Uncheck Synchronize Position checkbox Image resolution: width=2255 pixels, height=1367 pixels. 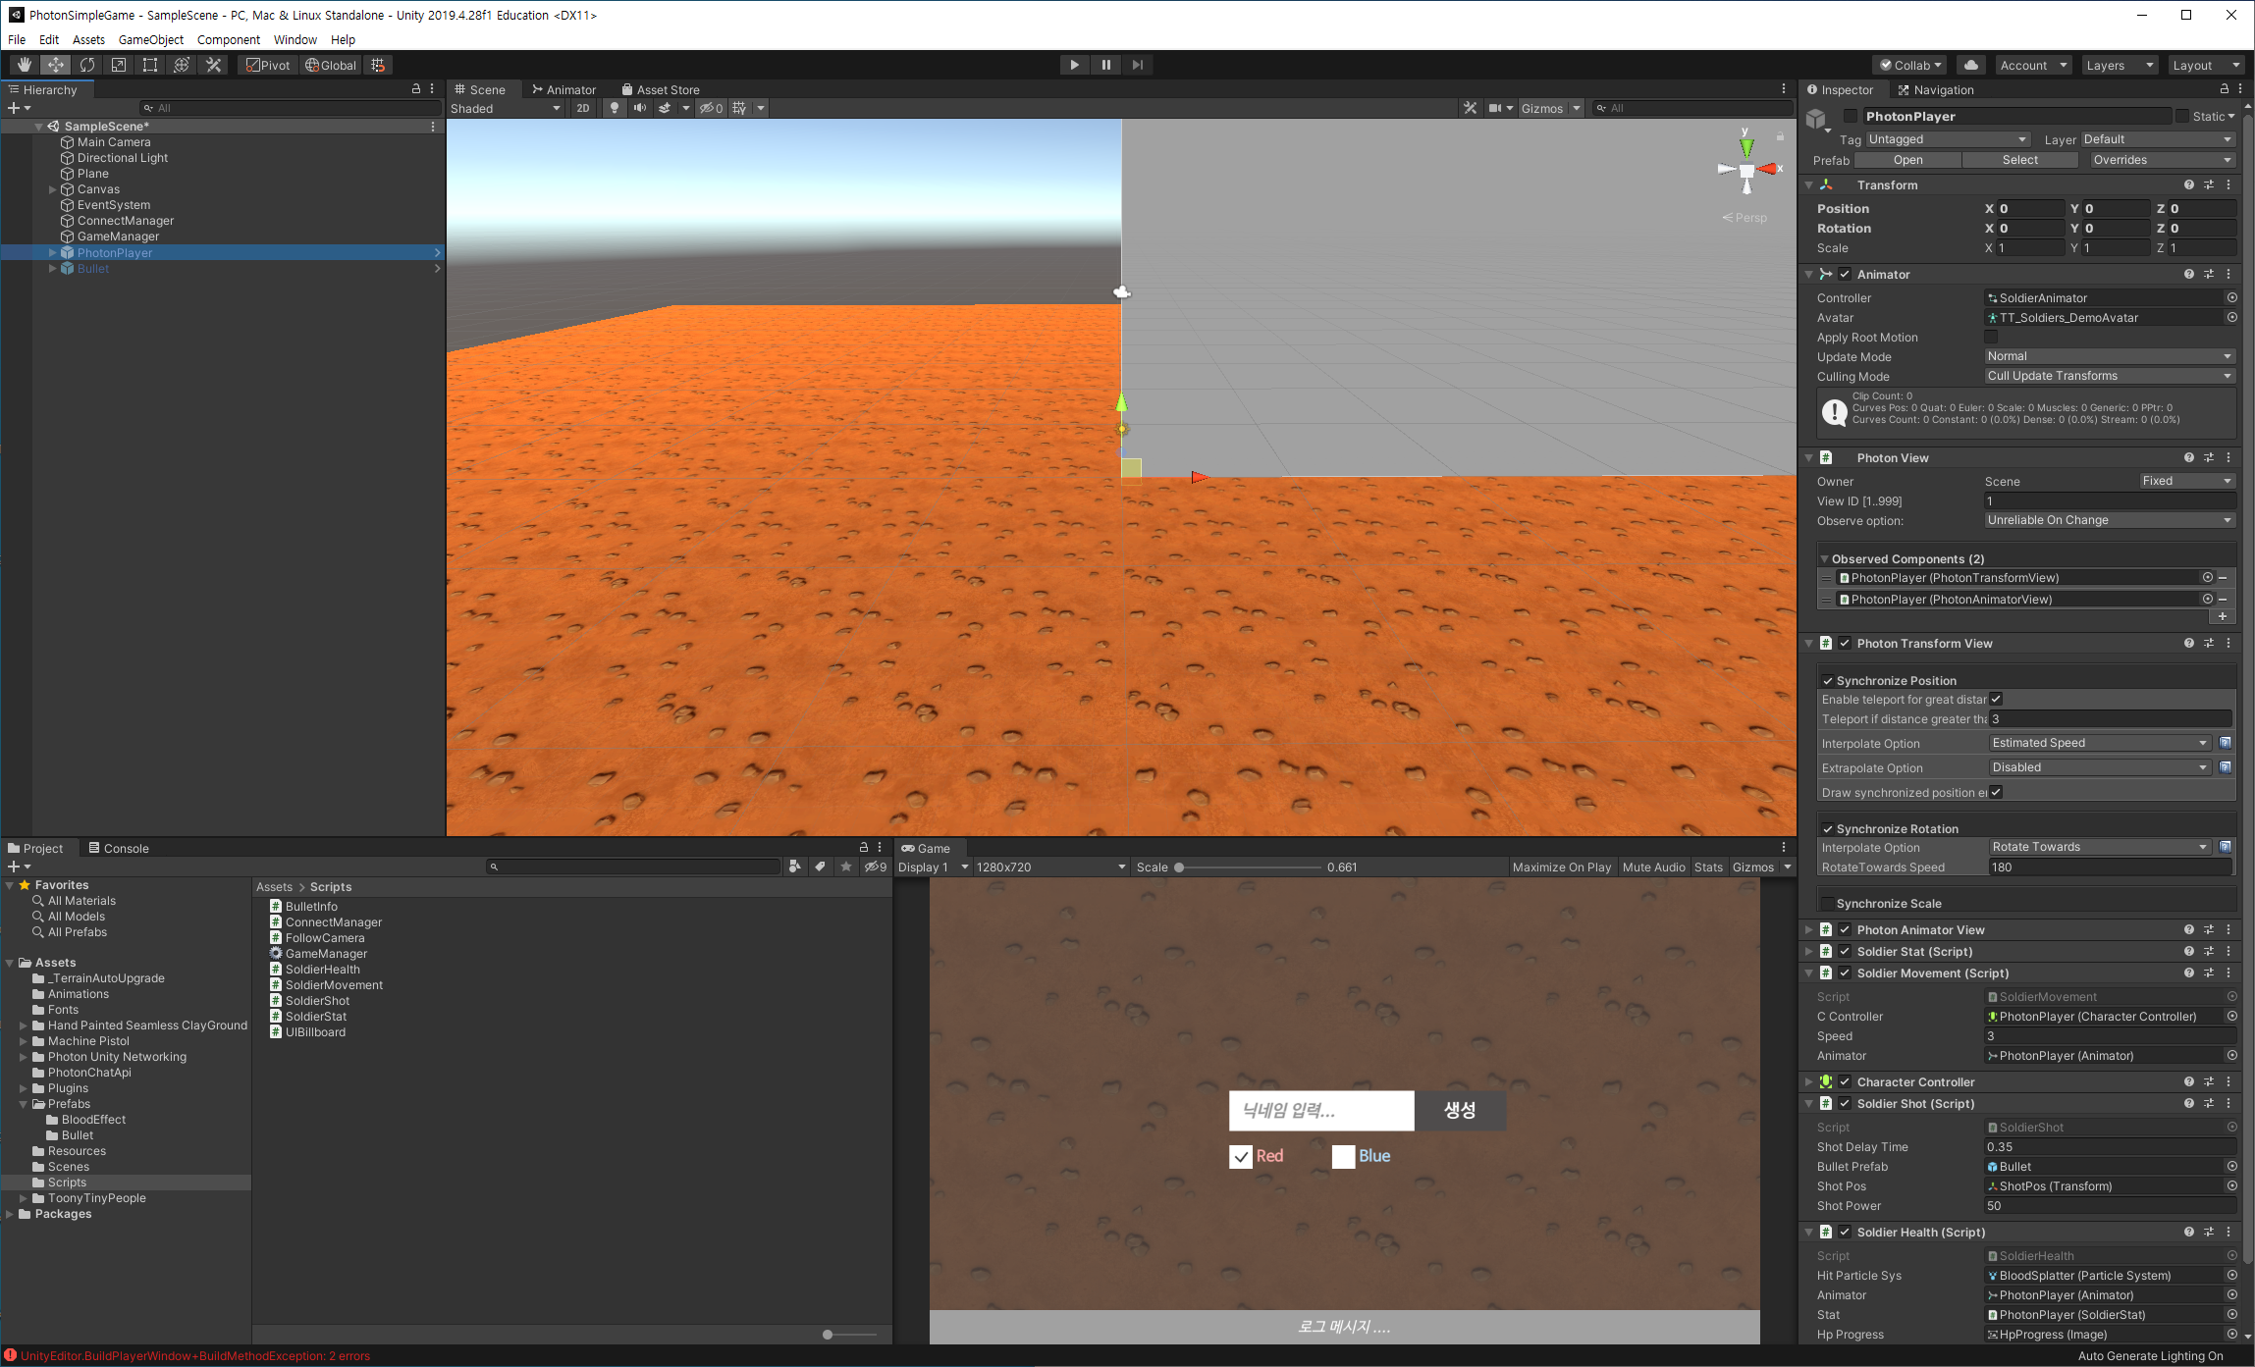pos(1828,681)
